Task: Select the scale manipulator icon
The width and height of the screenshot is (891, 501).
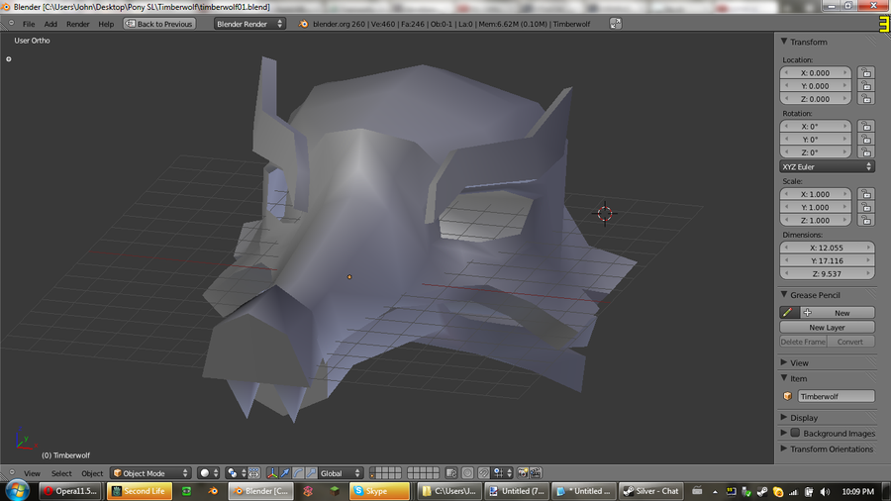Action: tap(312, 473)
